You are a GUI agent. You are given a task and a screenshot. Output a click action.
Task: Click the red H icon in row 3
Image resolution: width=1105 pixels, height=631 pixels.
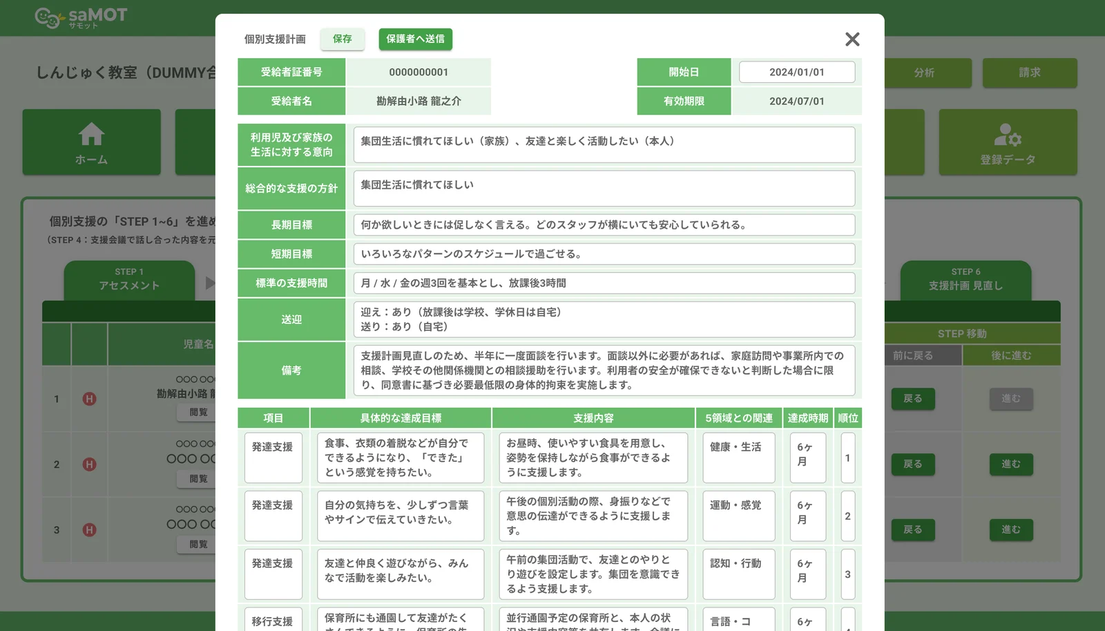coord(89,530)
